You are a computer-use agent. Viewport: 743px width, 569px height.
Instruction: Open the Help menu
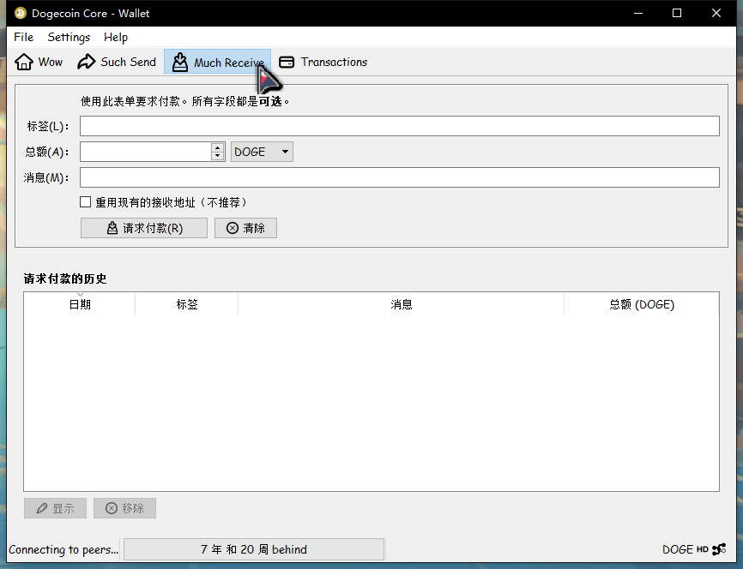point(116,37)
